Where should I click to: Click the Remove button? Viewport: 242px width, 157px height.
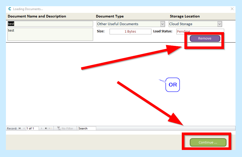tap(205, 38)
